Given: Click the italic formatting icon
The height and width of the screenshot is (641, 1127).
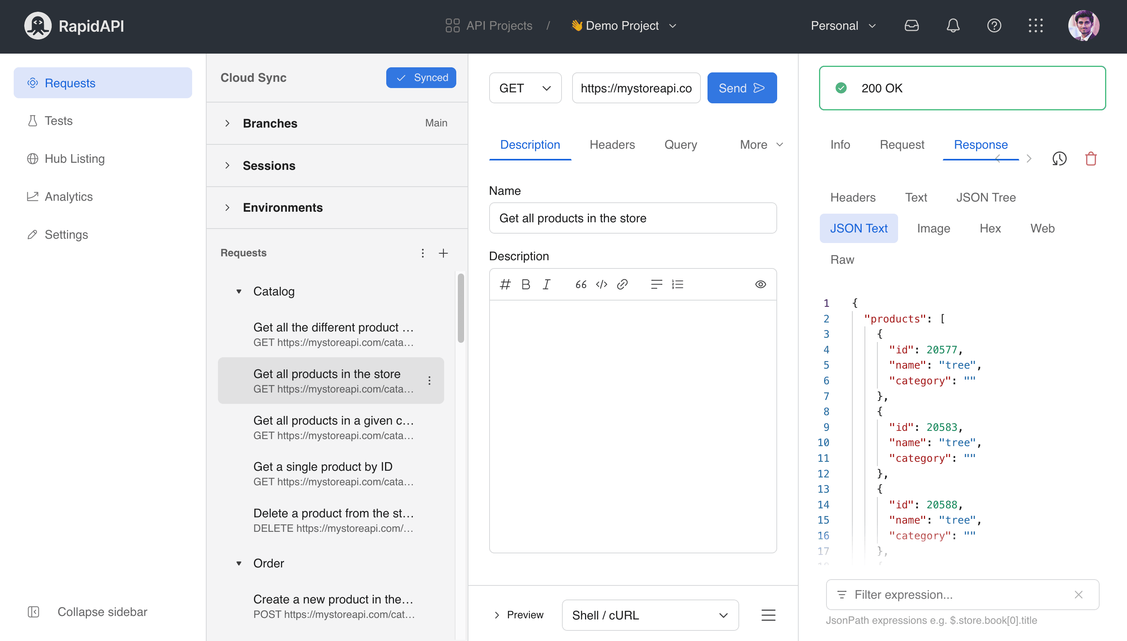Looking at the screenshot, I should 546,285.
